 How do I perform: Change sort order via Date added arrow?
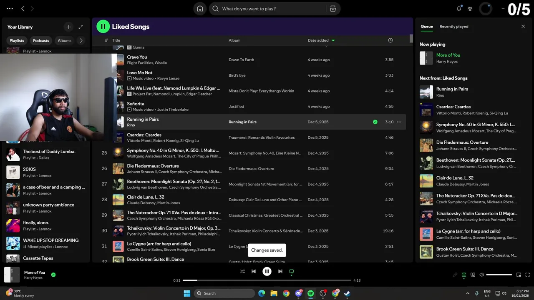(x=333, y=40)
